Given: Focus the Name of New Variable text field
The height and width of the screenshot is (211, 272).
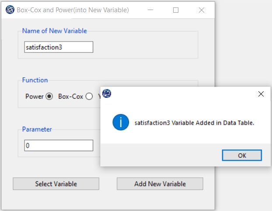Looking at the screenshot, I should 59,47.
